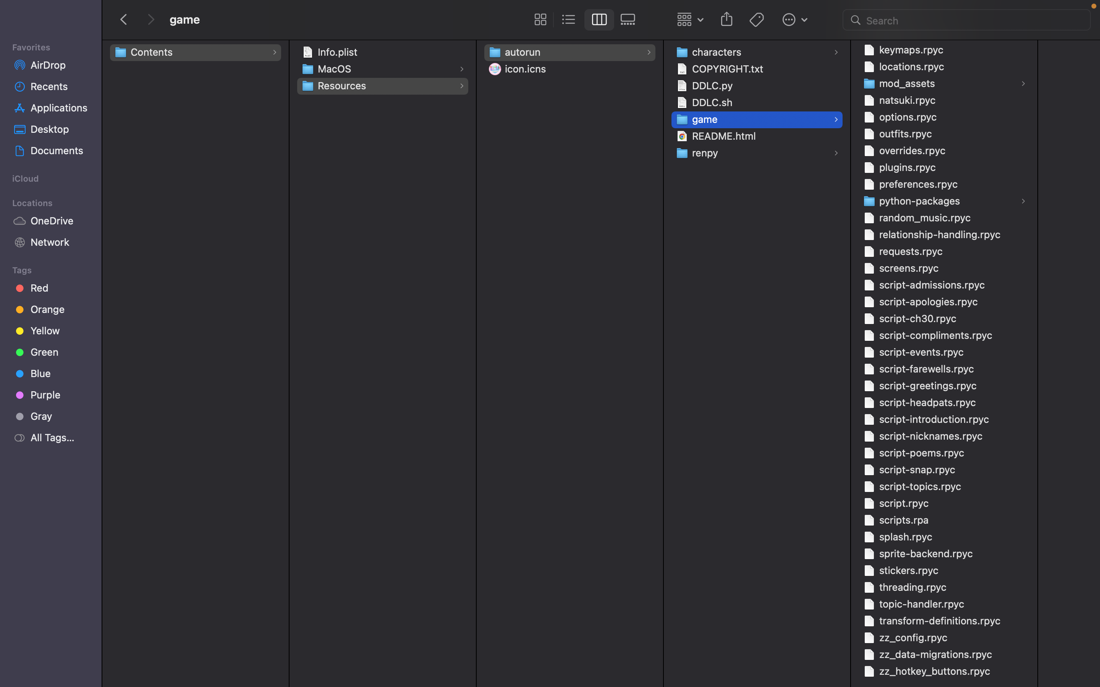Open the More actions ellipsis menu
This screenshot has width=1100, height=687.
(794, 19)
